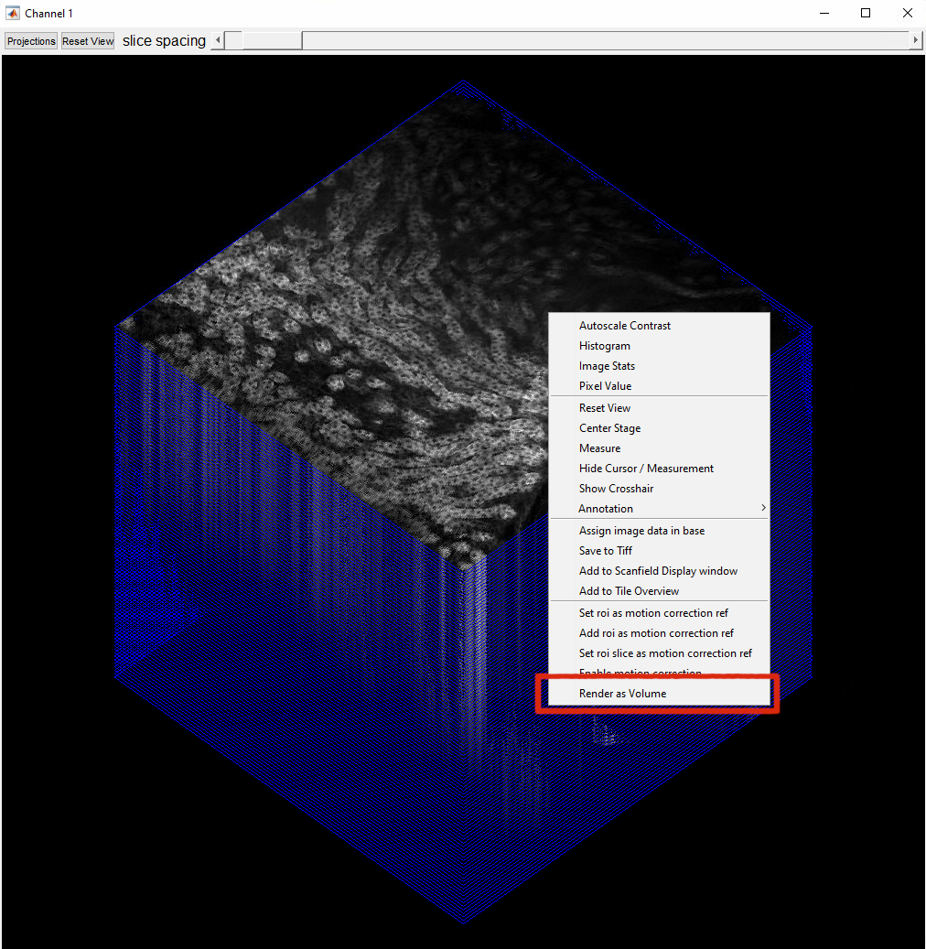926x949 pixels.
Task: Select Render as Volume
Action: [x=625, y=693]
